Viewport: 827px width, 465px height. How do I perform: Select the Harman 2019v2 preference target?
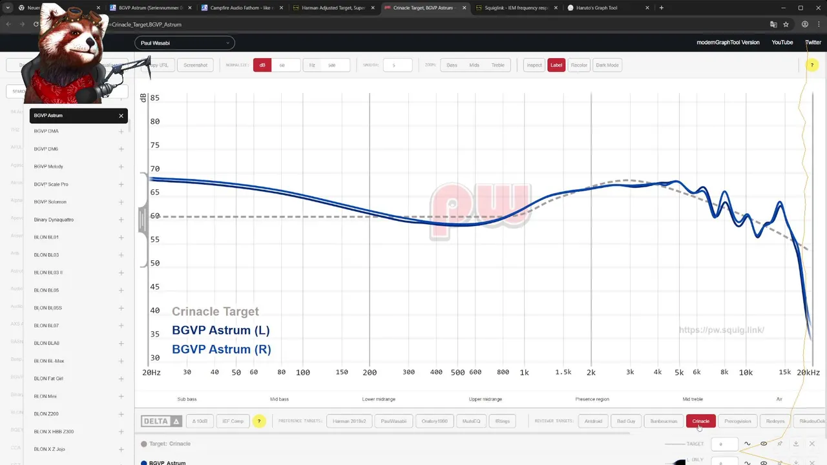click(350, 421)
